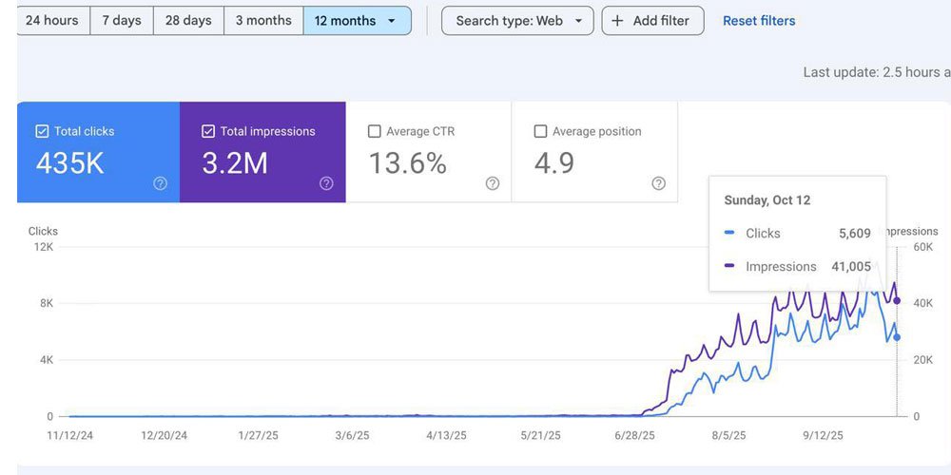Select the 7 days date range
Viewport: 951px width, 475px height.
(x=122, y=21)
